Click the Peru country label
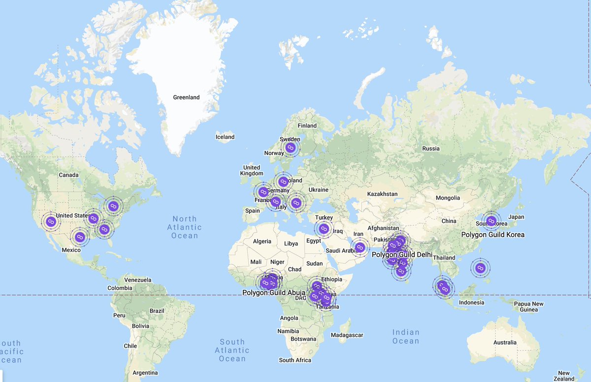This screenshot has height=382, width=591. [119, 315]
